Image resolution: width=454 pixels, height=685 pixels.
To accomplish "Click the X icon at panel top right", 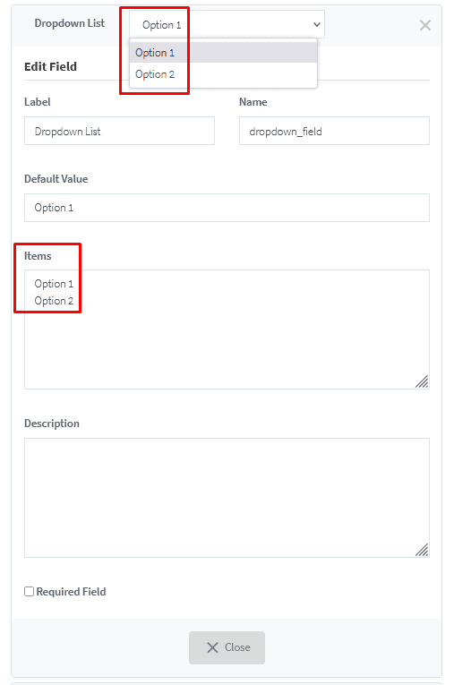I will [424, 25].
